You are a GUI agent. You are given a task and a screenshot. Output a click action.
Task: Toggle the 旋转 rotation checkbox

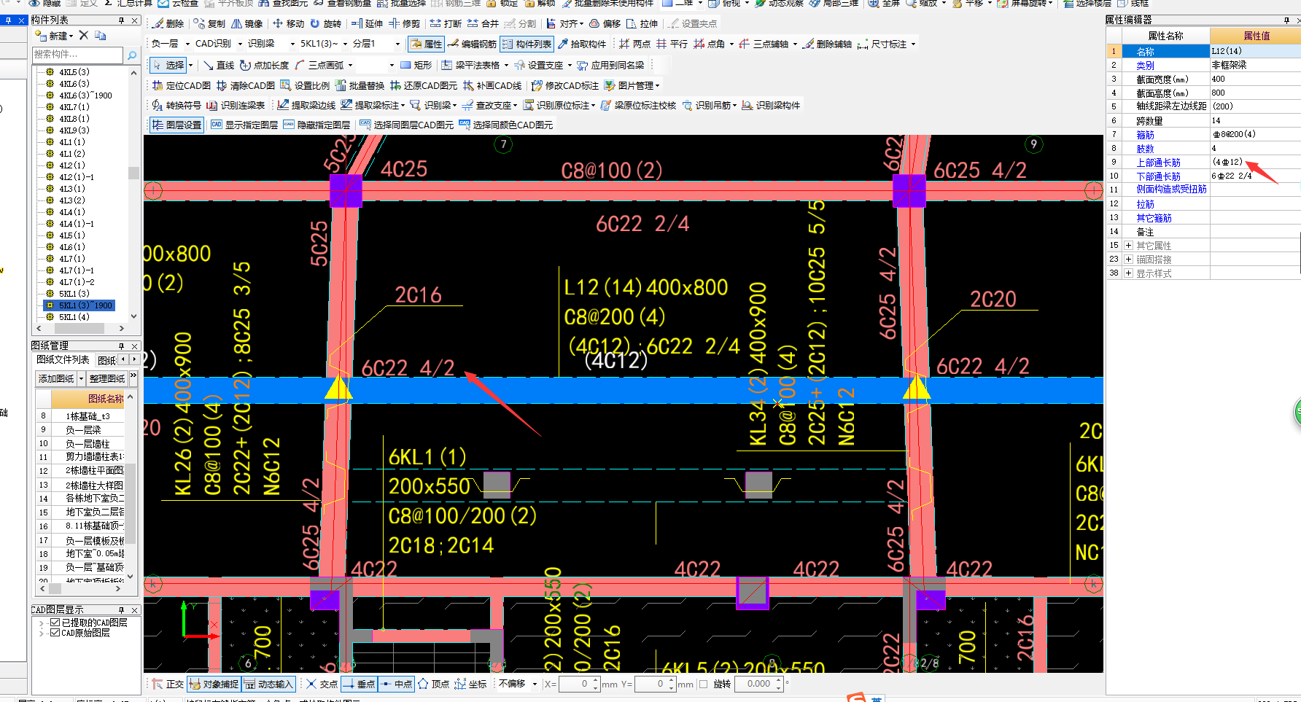pyautogui.click(x=703, y=684)
